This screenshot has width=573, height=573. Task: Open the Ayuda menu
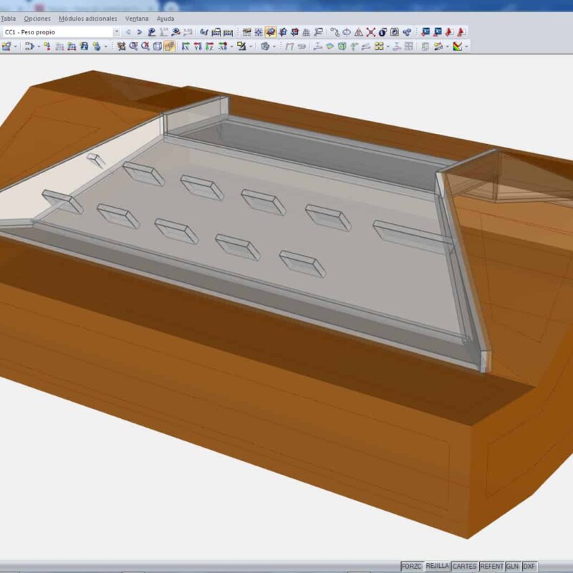coord(165,19)
